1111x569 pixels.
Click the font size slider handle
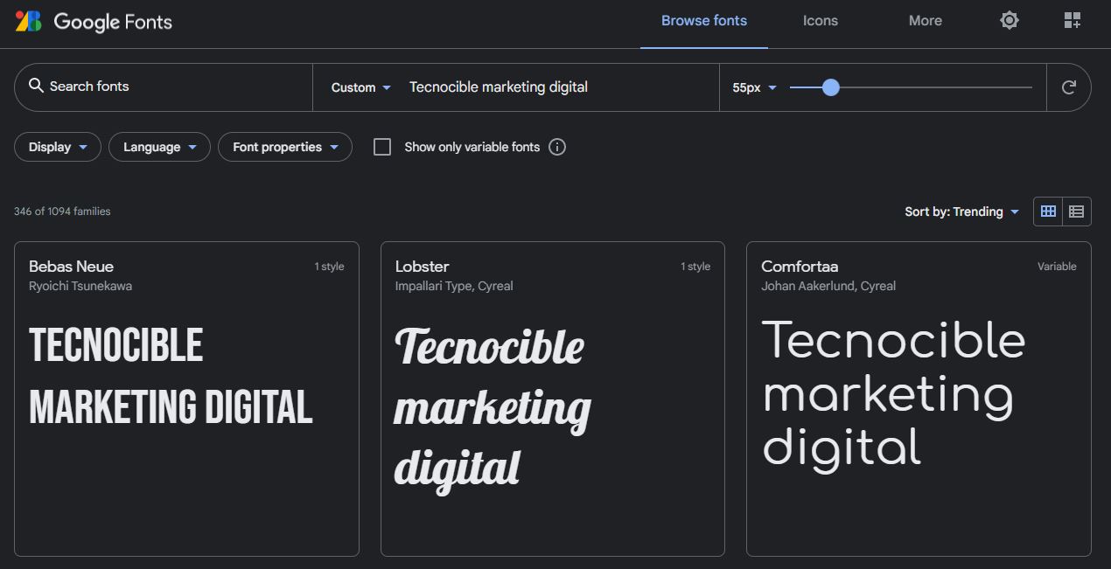click(831, 87)
